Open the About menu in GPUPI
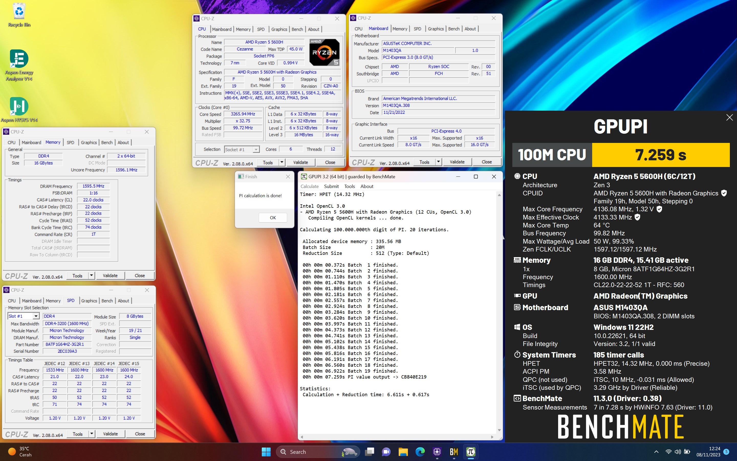This screenshot has height=461, width=737. 367,186
